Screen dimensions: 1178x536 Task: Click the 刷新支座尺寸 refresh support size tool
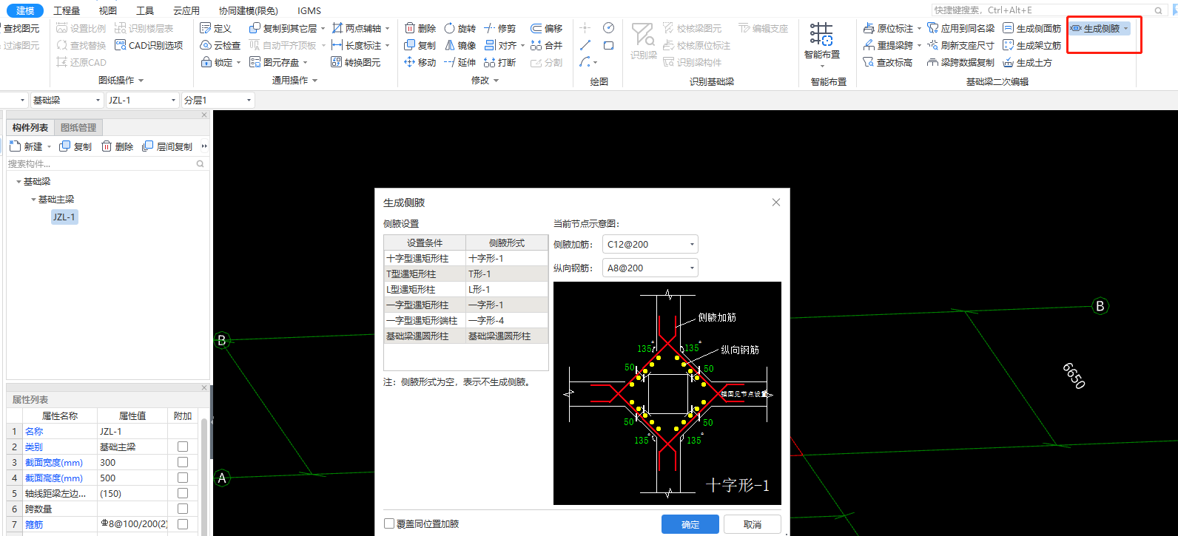pos(961,45)
